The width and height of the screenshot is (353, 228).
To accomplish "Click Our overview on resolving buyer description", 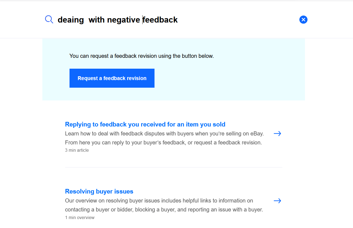I will tap(159, 201).
